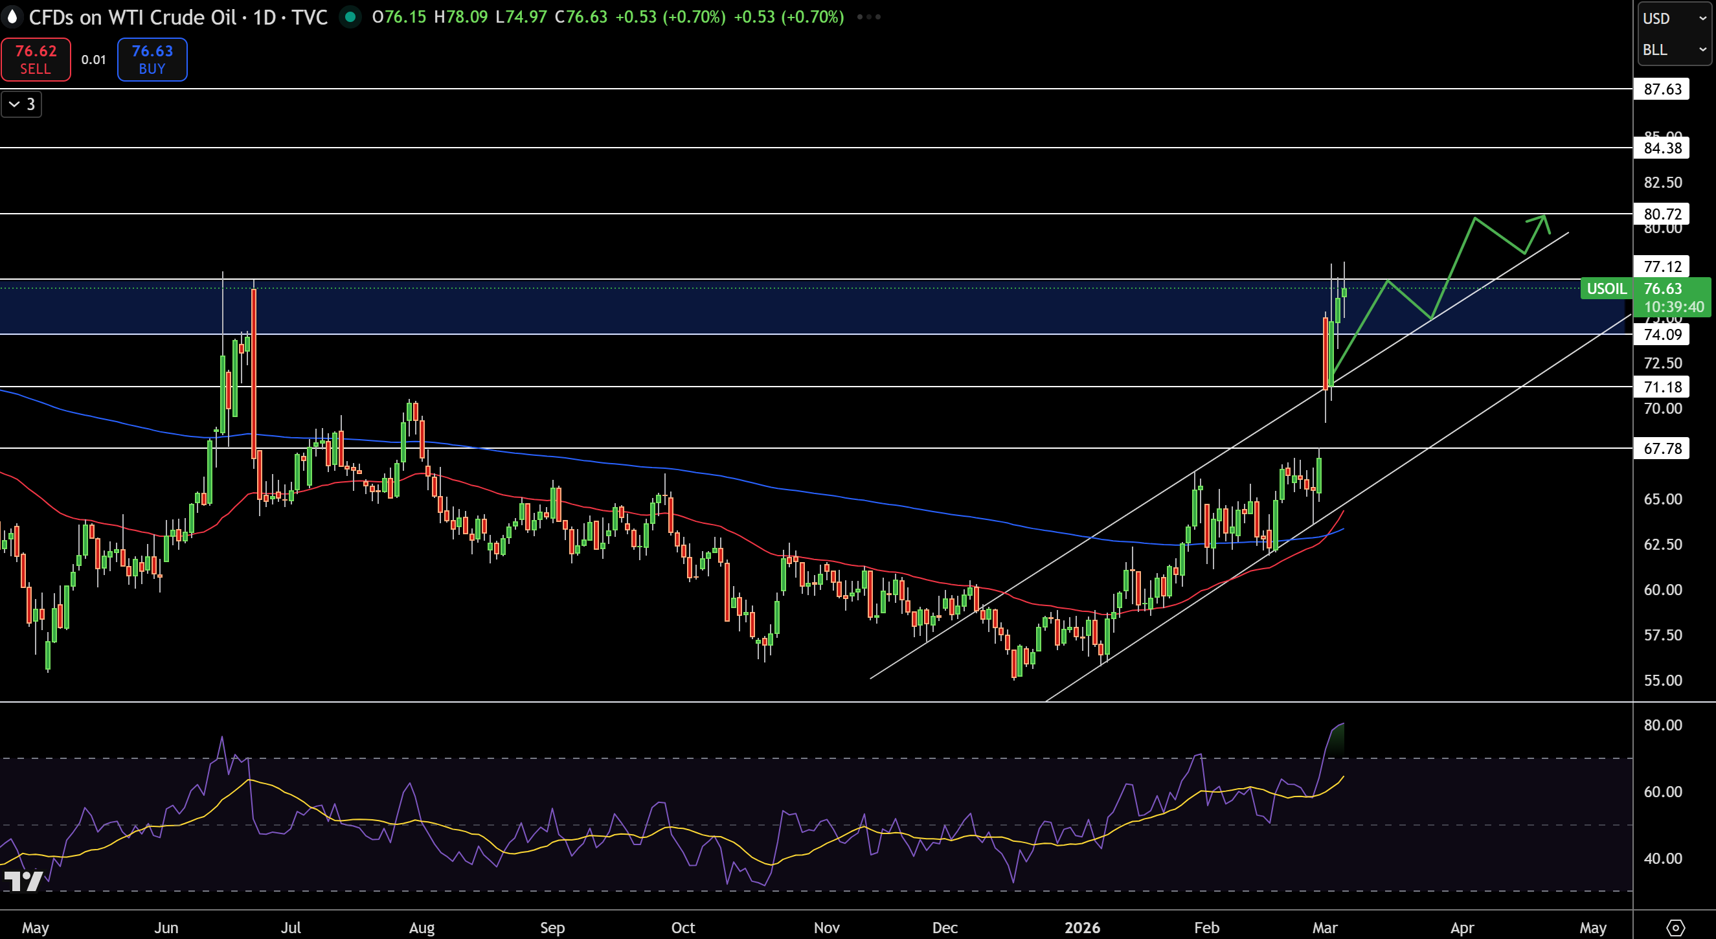Select the 87.63 horizontal line price label
The image size is (1716, 939).
1662,89
